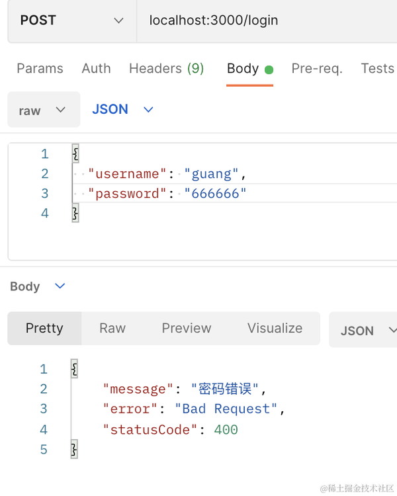
Task: Open the response JSON format dropdown
Action: [364, 330]
